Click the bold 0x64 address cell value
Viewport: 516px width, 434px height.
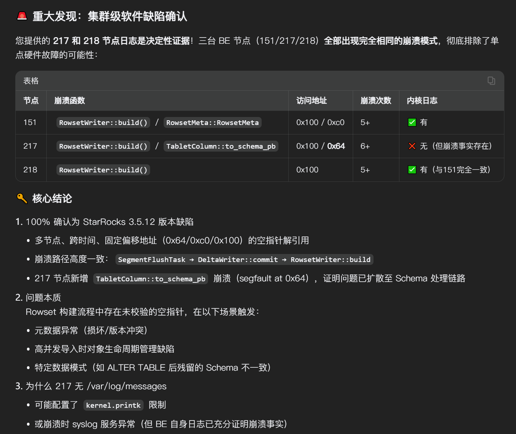336,146
